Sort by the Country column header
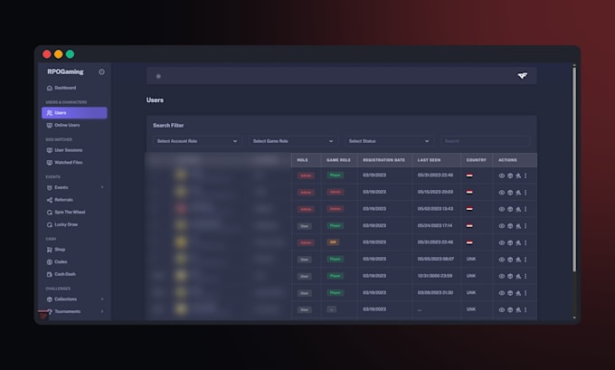Viewport: 615px width, 370px height. coord(476,160)
